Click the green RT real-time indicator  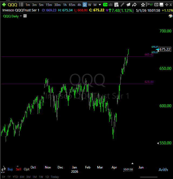click(x=151, y=5)
